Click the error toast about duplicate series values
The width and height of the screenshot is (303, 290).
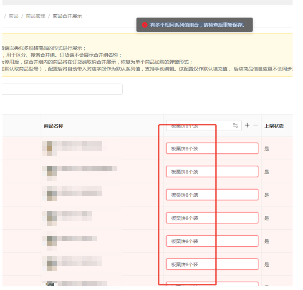click(x=194, y=25)
